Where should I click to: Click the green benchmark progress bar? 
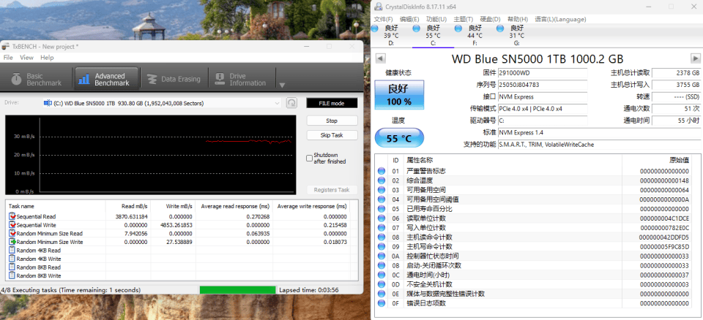[x=237, y=290]
